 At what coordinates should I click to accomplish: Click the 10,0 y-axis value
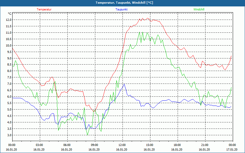click(x=9, y=45)
